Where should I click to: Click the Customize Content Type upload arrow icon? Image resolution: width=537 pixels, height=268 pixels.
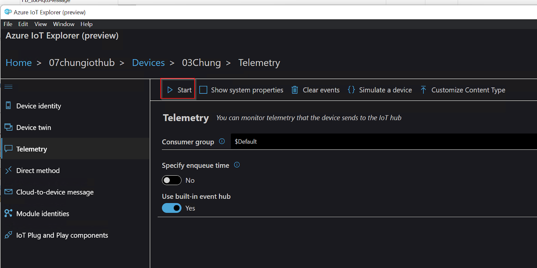pos(424,90)
